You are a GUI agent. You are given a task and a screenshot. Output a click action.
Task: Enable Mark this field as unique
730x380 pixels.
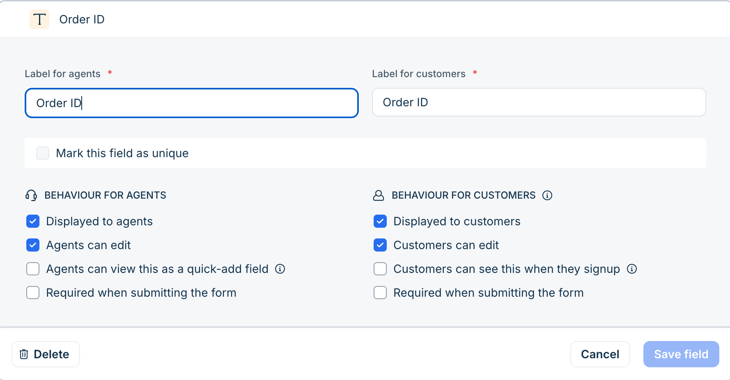coord(43,153)
